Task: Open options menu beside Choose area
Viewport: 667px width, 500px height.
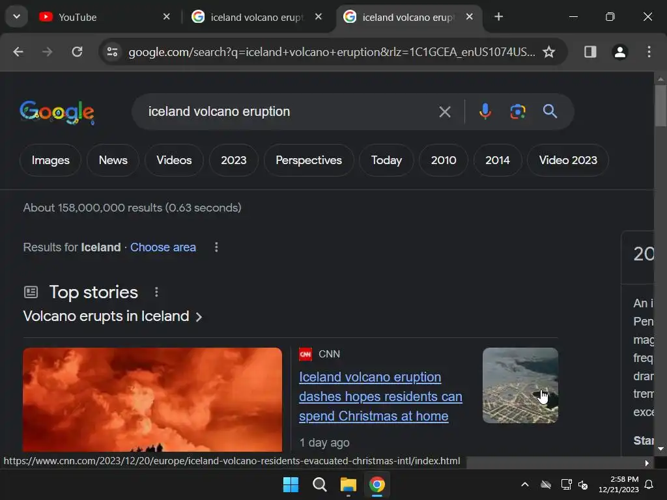Action: click(216, 247)
